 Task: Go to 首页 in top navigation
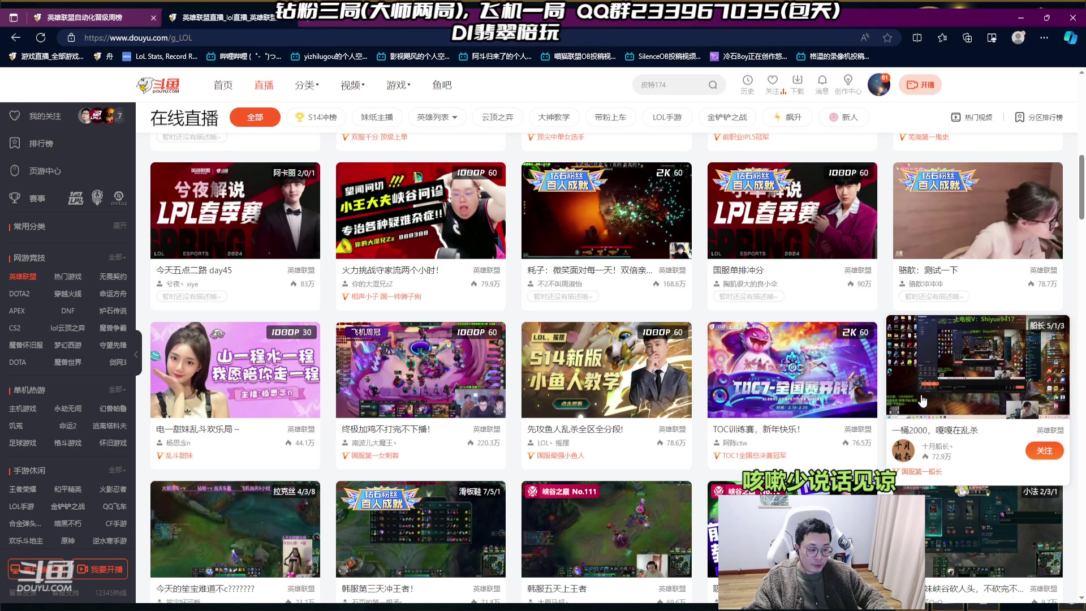pyautogui.click(x=223, y=85)
